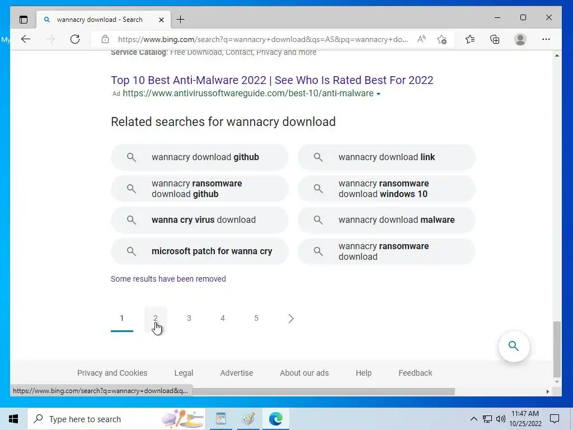Go to results page 3
573x430 pixels.
coord(189,319)
